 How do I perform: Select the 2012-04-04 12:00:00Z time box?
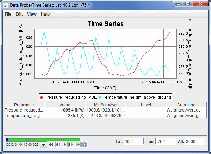pyautogui.click(x=23, y=145)
